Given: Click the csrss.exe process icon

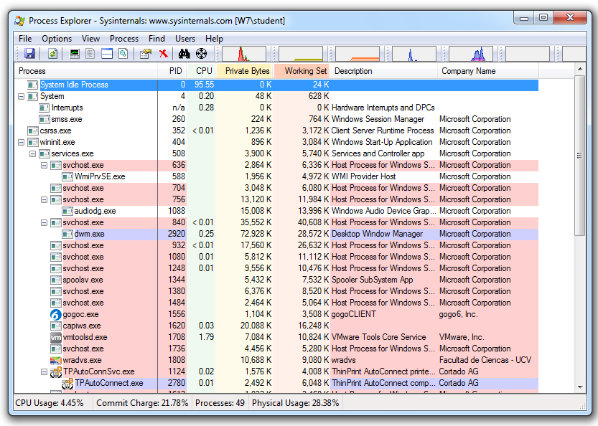Looking at the screenshot, I should pyautogui.click(x=33, y=131).
